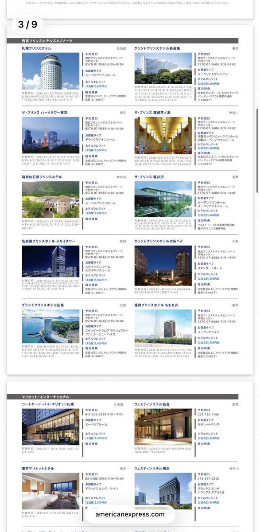Select the グランドプリンスホテル新高輪 title
The height and width of the screenshot is (532, 260).
click(157, 48)
